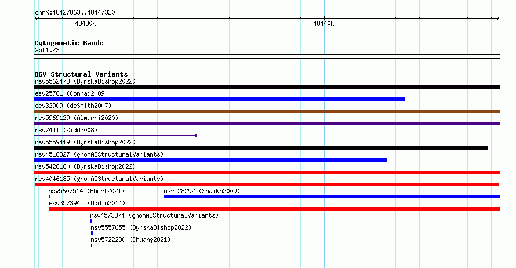Click esv3573945 (Uddin2014) label
Screen dimensions: 516x268
87,203
